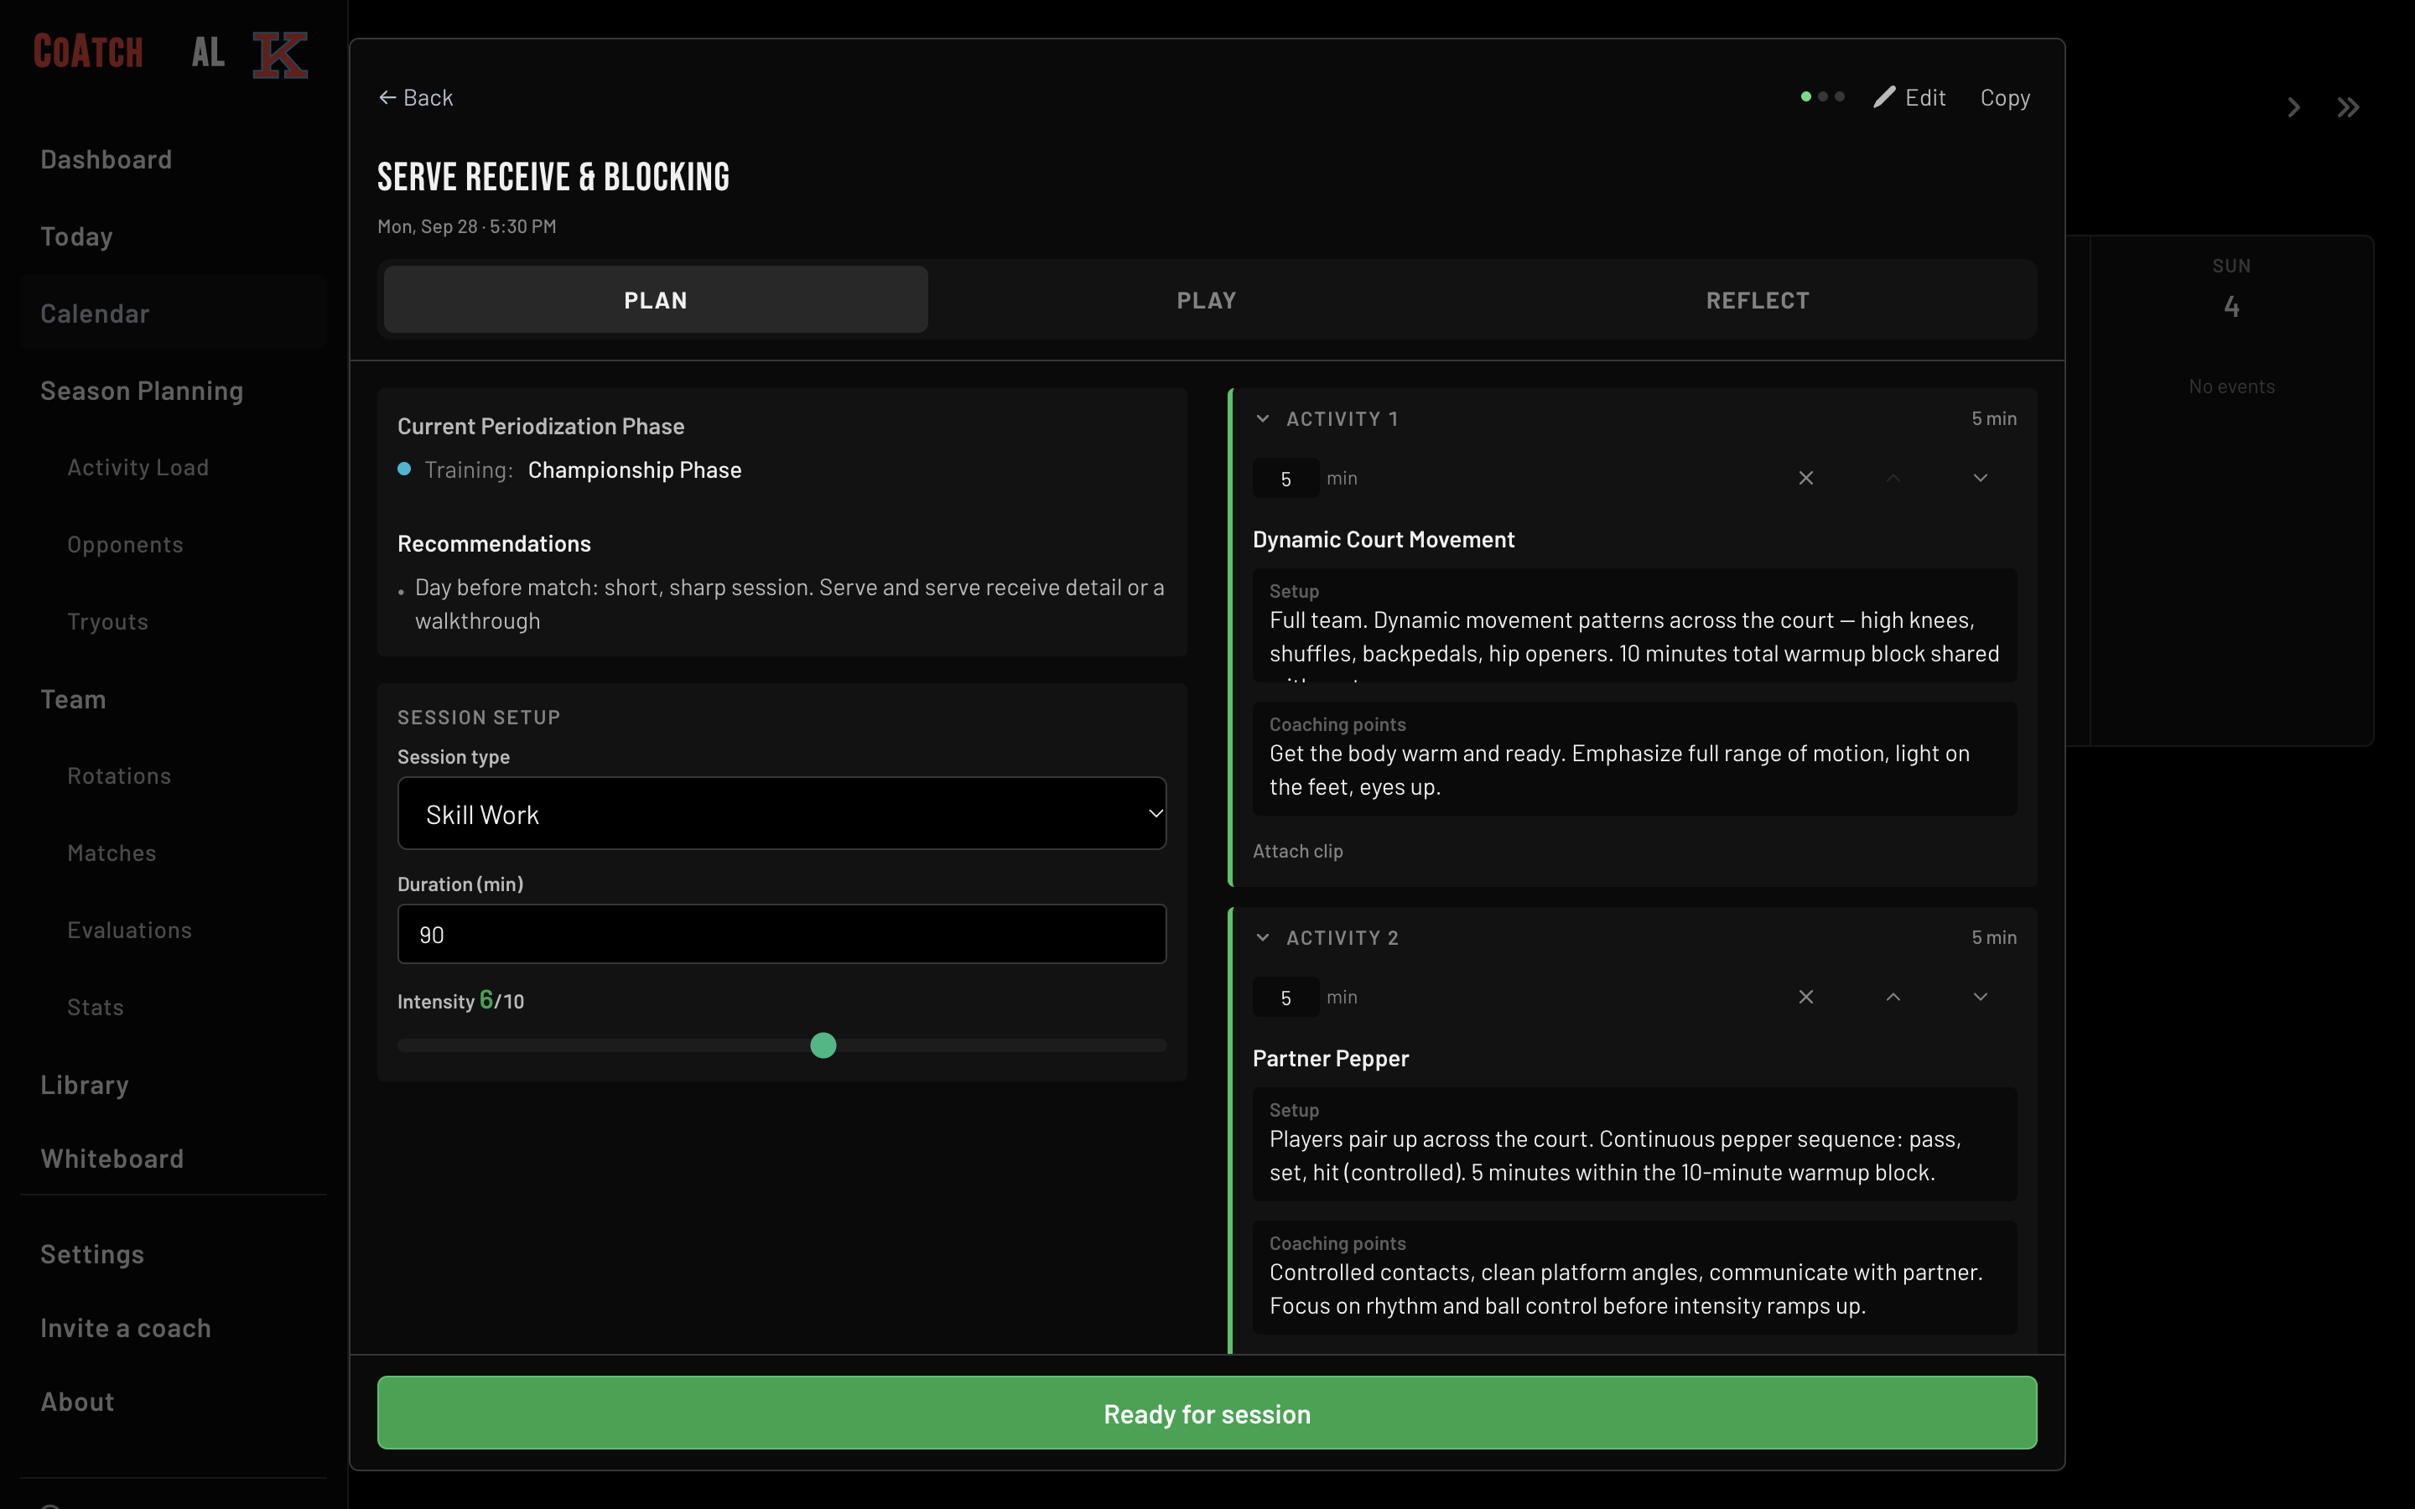2415x1509 pixels.
Task: Move Activity 2 down with its arrow
Action: pyautogui.click(x=1980, y=997)
